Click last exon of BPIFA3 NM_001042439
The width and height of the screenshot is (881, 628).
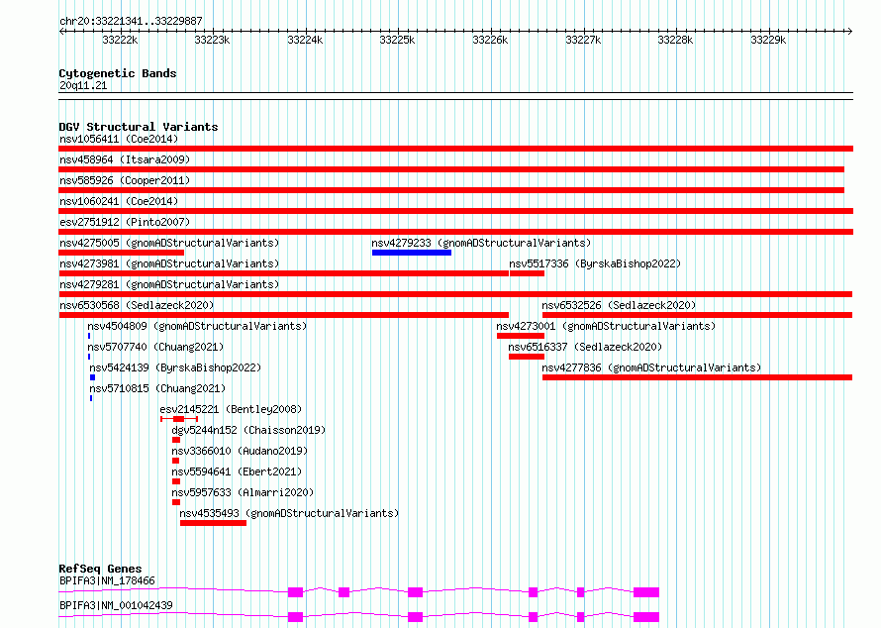pyautogui.click(x=646, y=617)
